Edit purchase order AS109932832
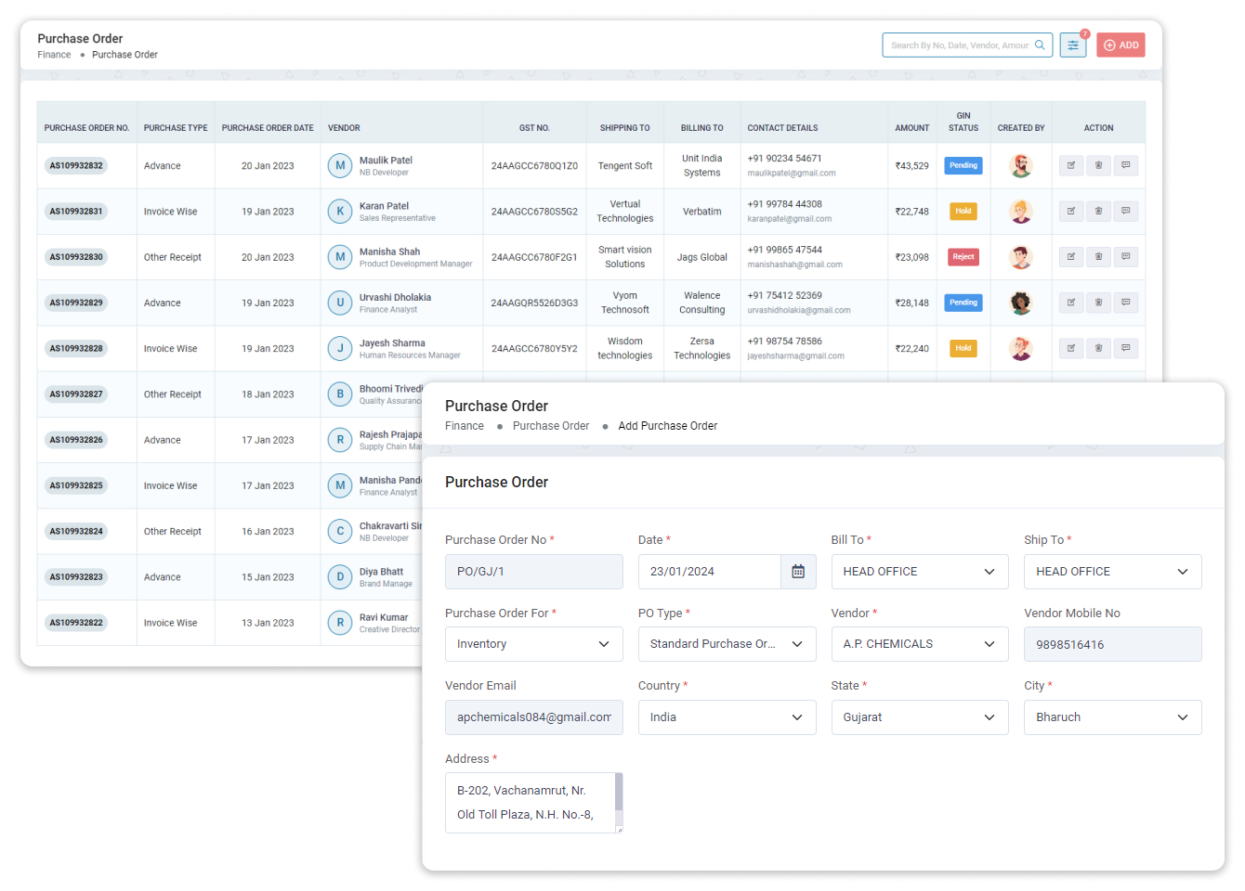The height and width of the screenshot is (891, 1245). click(x=1071, y=166)
